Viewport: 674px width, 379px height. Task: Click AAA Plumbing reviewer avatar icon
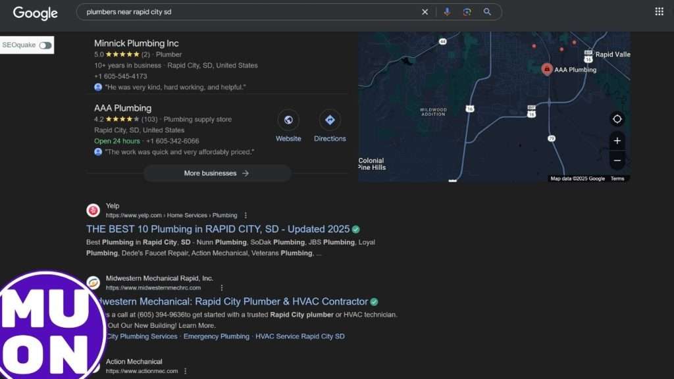click(x=98, y=152)
